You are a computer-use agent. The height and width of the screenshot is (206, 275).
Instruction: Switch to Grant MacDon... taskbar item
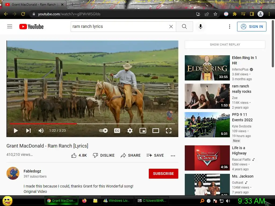[x=61, y=201]
